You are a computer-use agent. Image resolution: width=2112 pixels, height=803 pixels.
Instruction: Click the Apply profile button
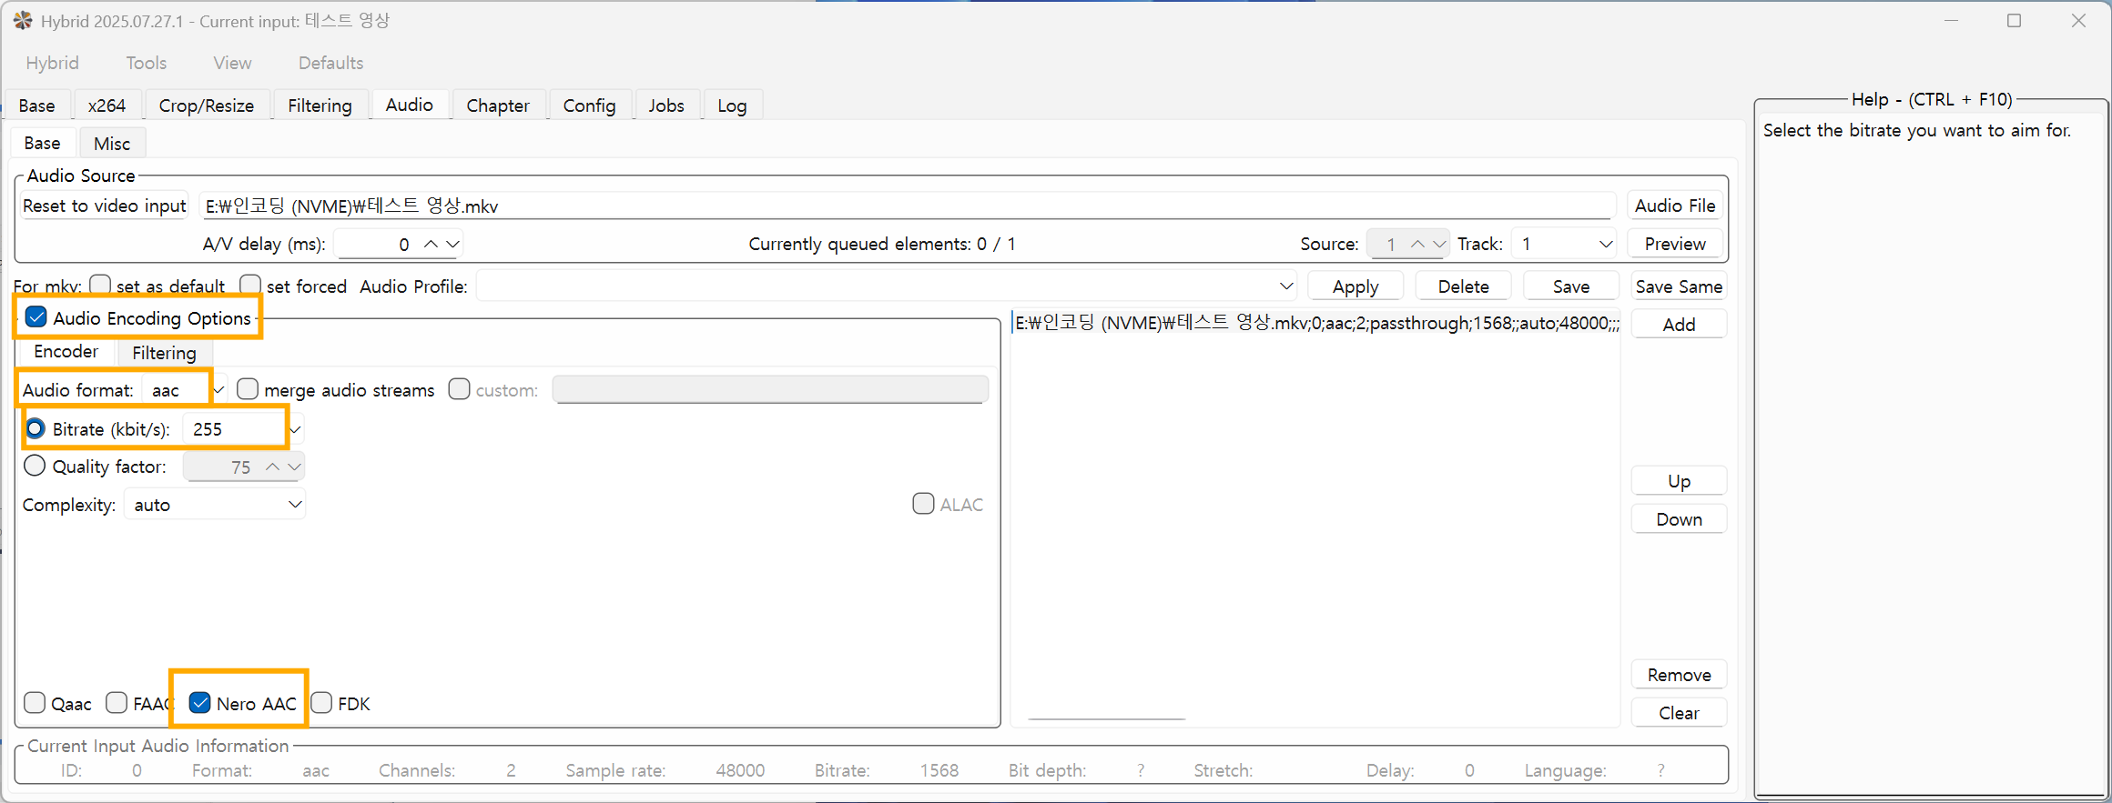[1355, 286]
